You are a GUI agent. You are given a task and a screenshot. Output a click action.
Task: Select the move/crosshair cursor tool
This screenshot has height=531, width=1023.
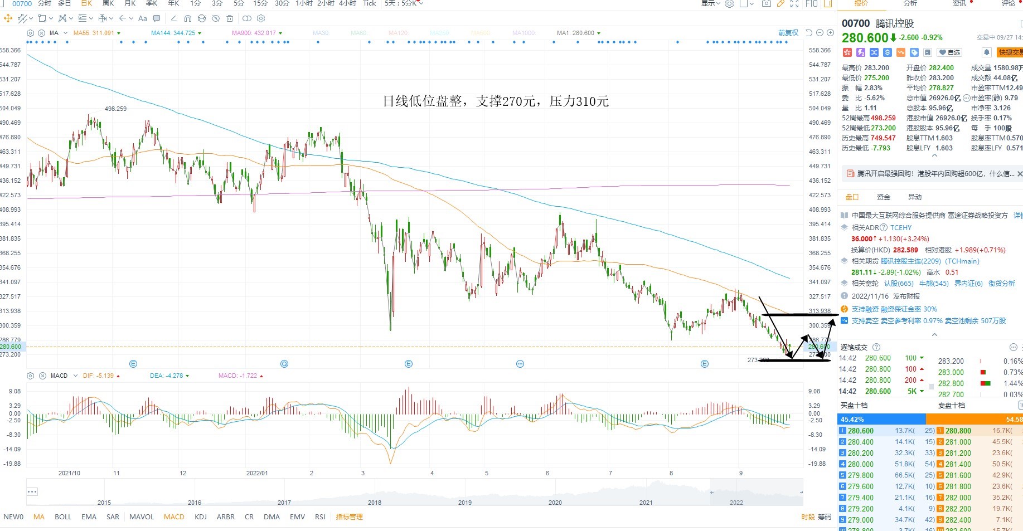coord(8,18)
